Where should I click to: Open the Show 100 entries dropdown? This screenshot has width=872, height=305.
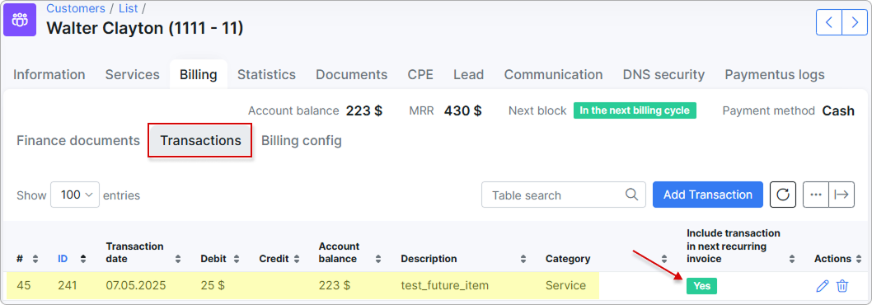[75, 195]
